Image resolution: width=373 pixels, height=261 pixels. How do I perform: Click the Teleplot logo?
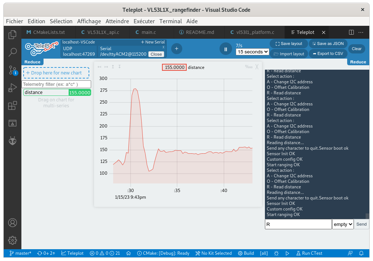coord(42,49)
